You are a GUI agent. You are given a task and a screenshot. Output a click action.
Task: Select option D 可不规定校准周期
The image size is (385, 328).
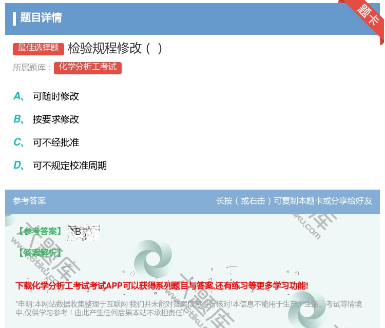click(x=60, y=165)
